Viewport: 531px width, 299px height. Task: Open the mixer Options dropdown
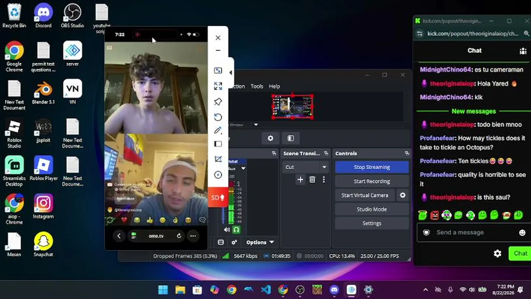coord(260,242)
